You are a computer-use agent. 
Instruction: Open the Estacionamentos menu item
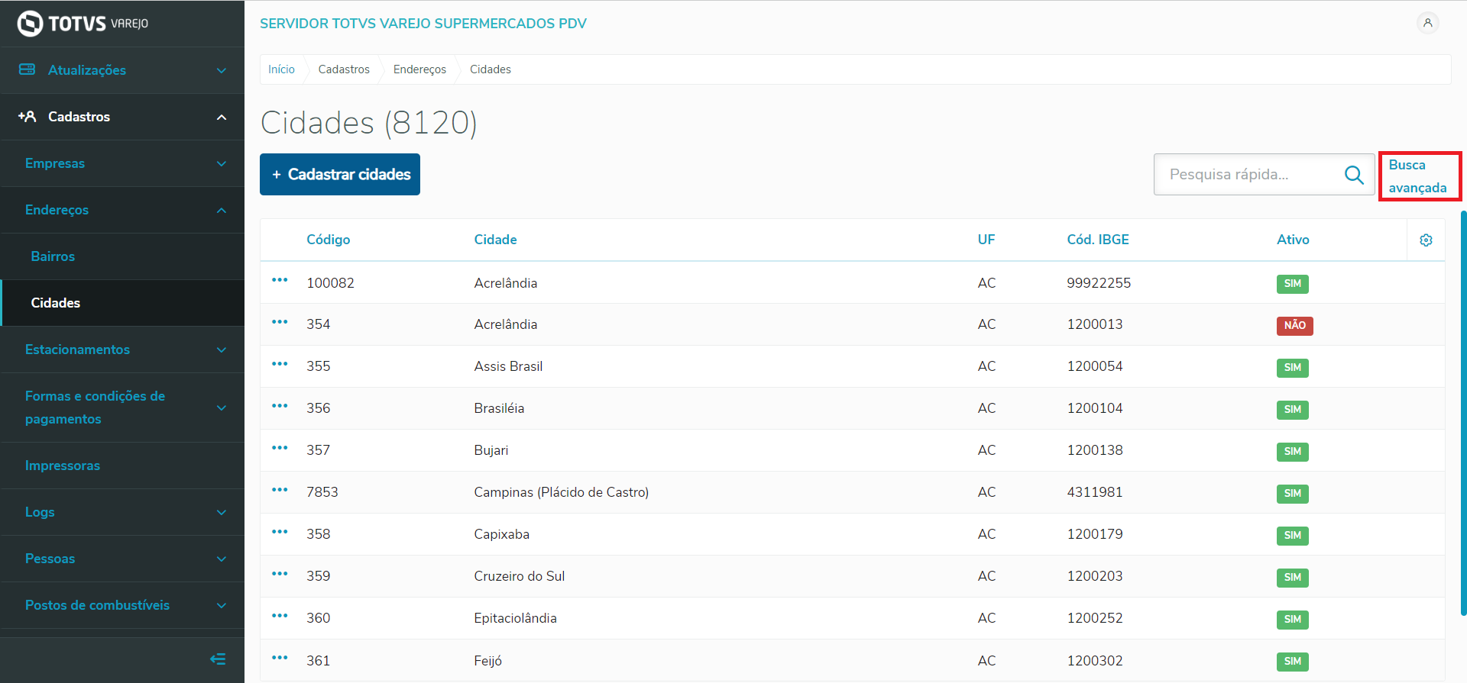click(122, 350)
